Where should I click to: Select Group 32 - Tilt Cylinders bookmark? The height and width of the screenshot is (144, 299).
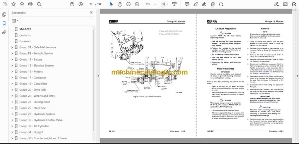point(34,126)
